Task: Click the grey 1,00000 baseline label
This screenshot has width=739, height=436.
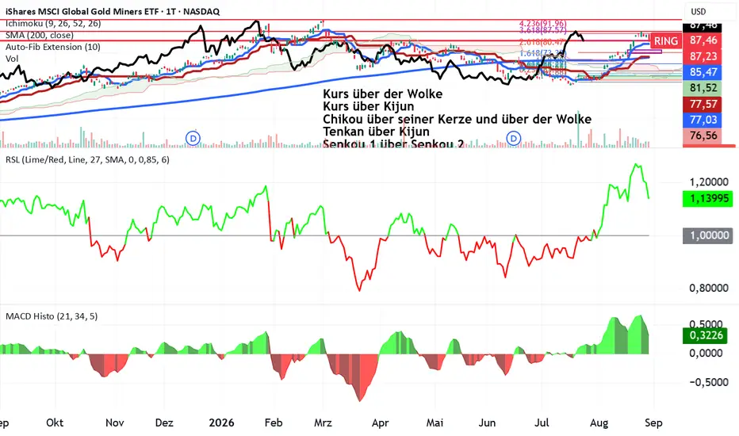Action: (709, 235)
